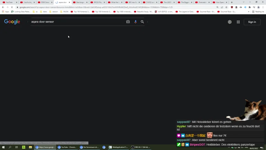The height and width of the screenshot is (150, 266).
Task: Open Windows taskbar search
Action: (10, 147)
